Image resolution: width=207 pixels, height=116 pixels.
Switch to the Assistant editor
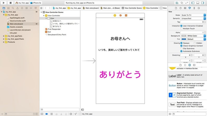[182, 3]
